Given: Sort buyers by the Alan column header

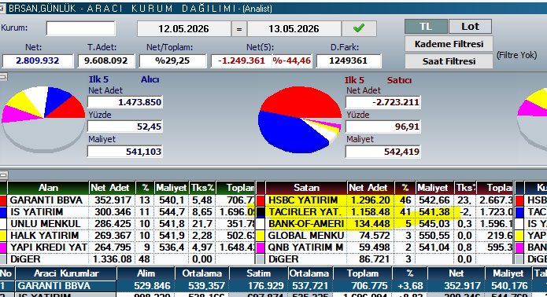Looking at the screenshot, I should 48,188.
